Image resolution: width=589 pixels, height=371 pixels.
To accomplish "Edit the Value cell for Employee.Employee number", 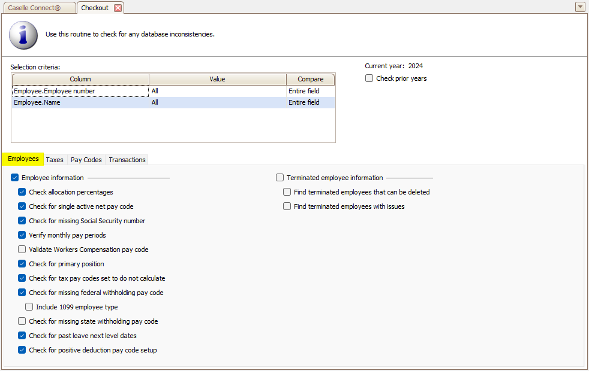I will point(218,91).
